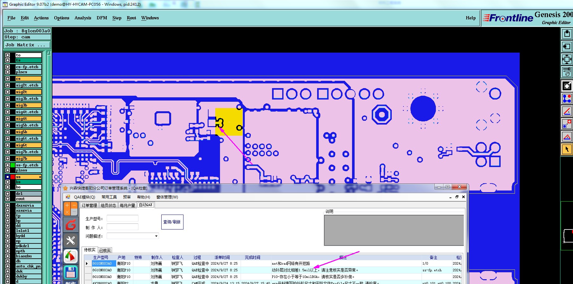The image size is (573, 284).
Task: Open the Edit menu
Action: (x=25, y=18)
